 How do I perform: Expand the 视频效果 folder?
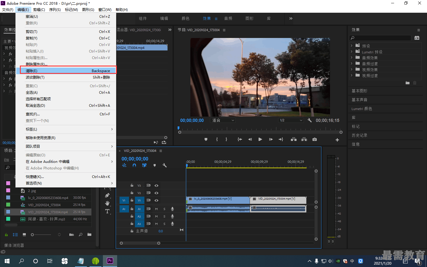pos(352,69)
